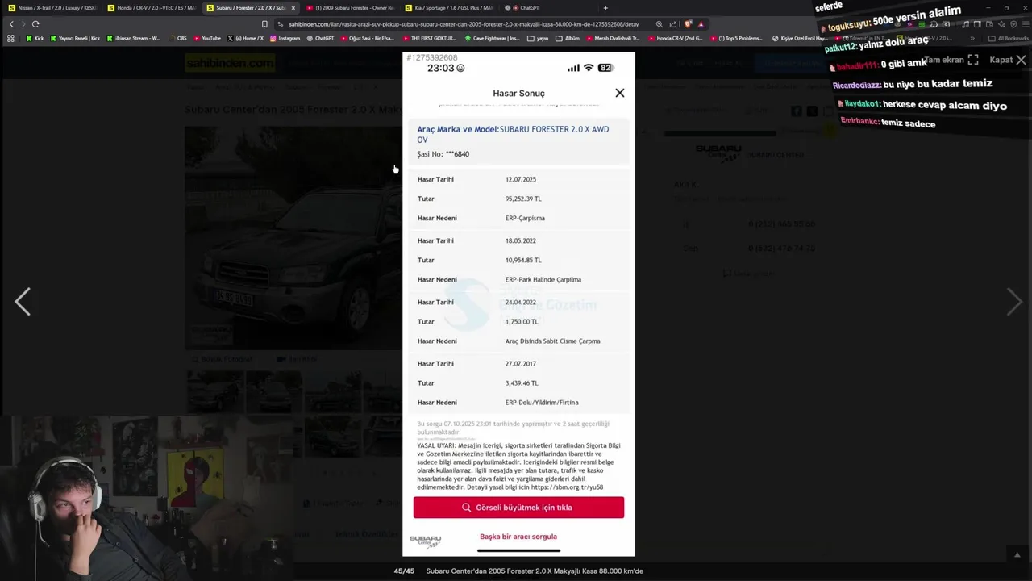Open the Kişiye Özel Evcil bookmark

798,38
